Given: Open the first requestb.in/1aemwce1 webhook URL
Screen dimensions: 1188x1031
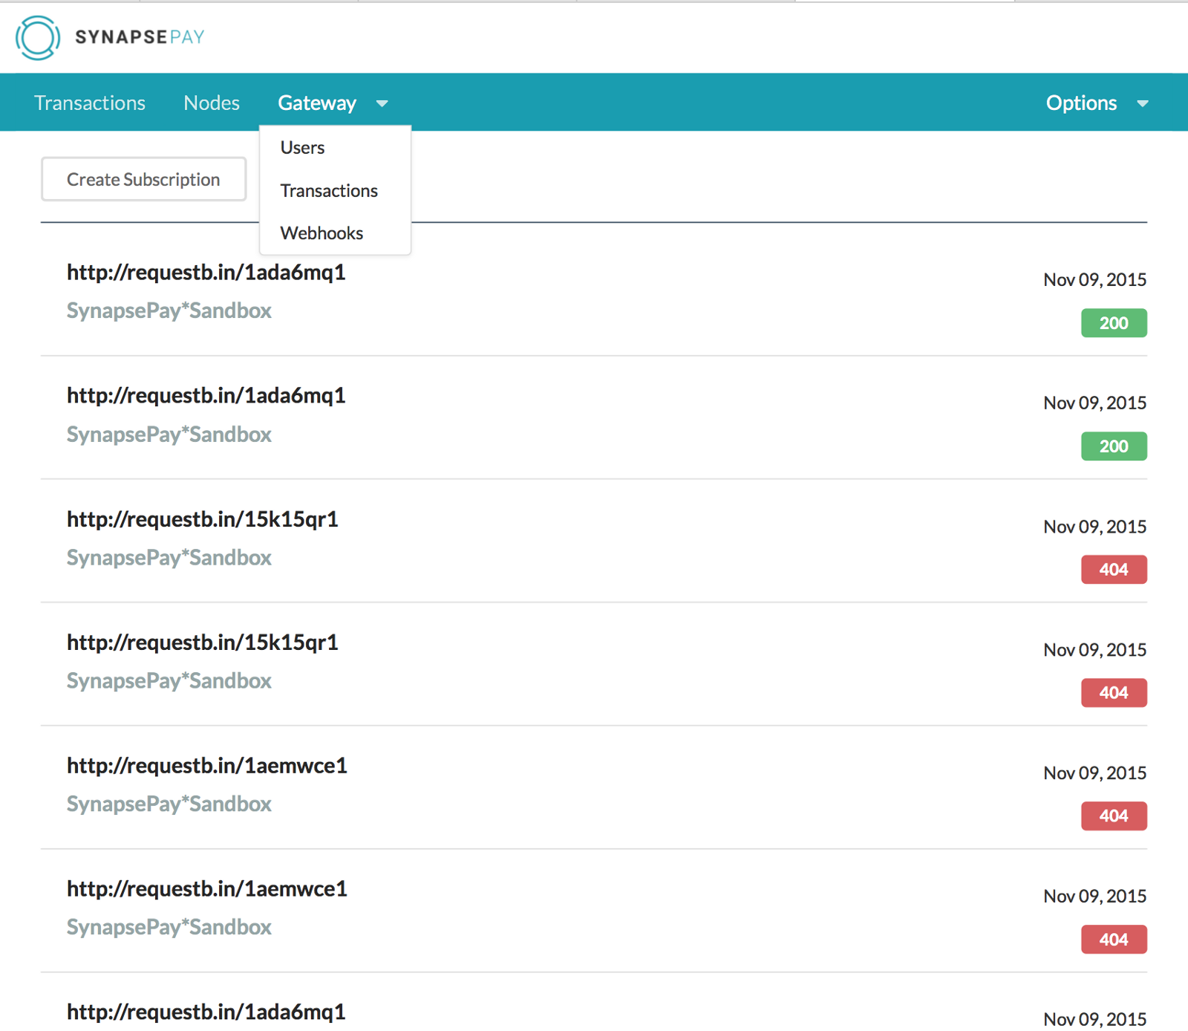Looking at the screenshot, I should point(207,766).
